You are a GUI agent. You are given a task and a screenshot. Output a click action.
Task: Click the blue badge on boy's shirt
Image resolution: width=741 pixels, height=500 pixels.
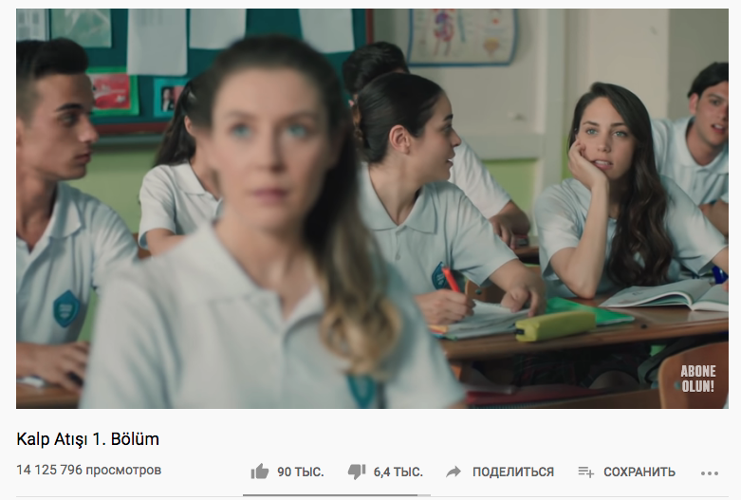coord(65,308)
